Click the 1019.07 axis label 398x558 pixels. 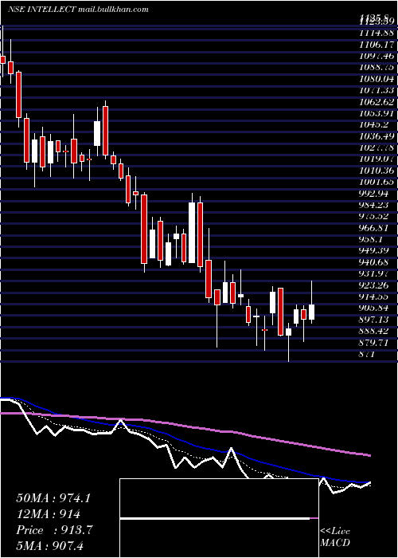tap(377, 159)
